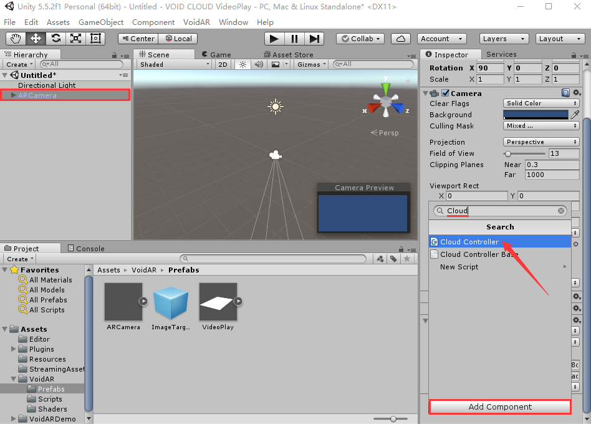Click the Background color swatch
The height and width of the screenshot is (424, 591).
(x=536, y=115)
